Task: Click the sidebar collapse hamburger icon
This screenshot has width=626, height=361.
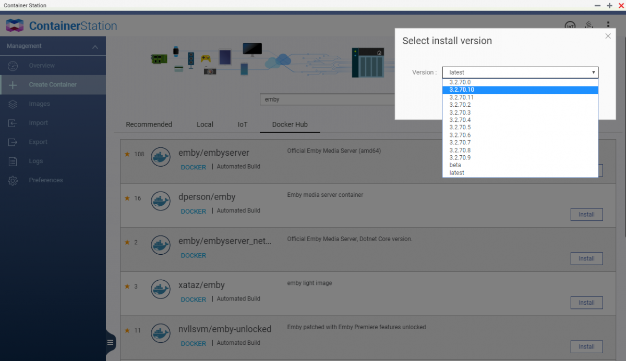Action: pyautogui.click(x=110, y=342)
